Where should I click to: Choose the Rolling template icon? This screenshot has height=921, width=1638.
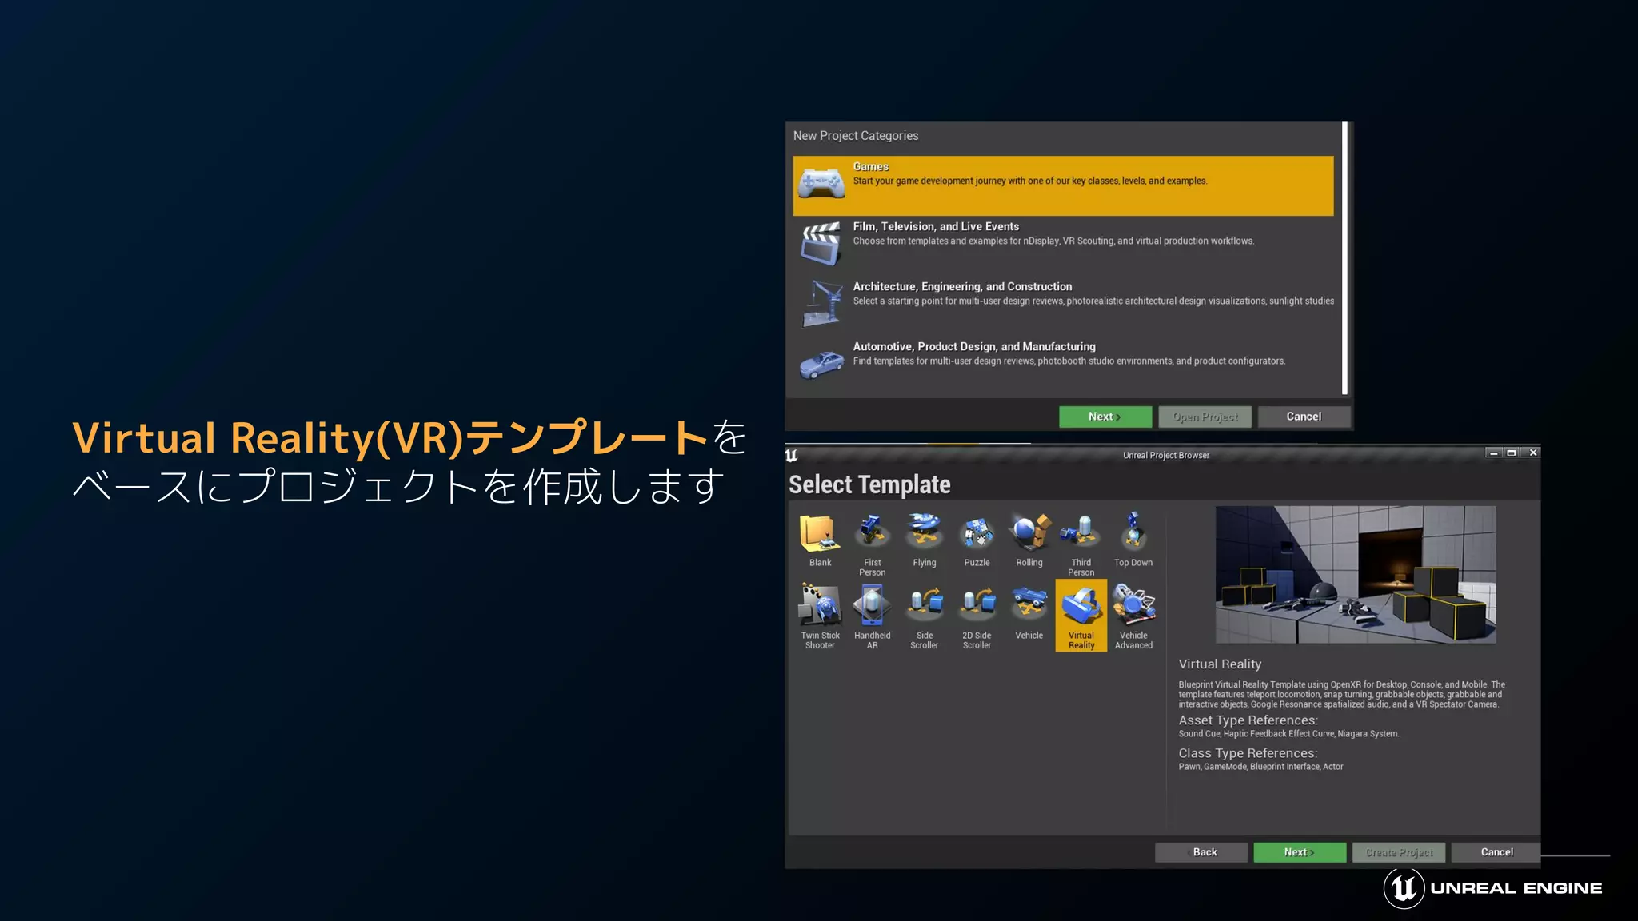point(1029,532)
